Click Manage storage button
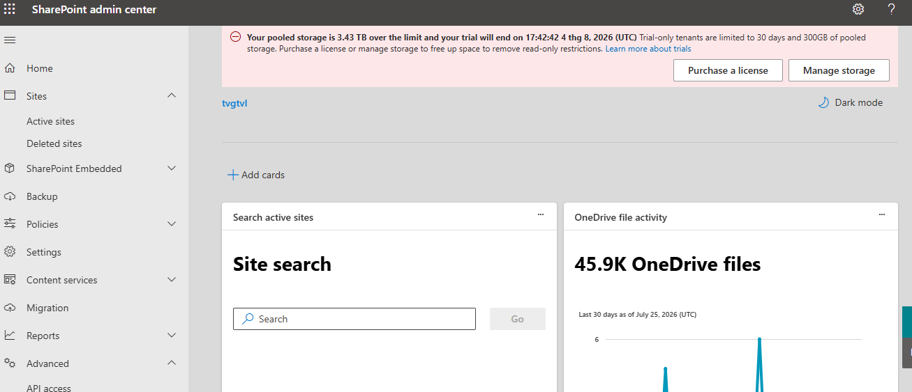 839,70
